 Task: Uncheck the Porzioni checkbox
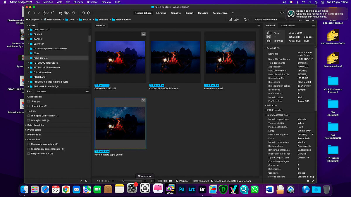click(x=177, y=181)
